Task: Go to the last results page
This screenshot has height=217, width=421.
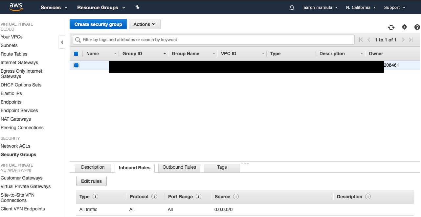Action: click(x=411, y=40)
